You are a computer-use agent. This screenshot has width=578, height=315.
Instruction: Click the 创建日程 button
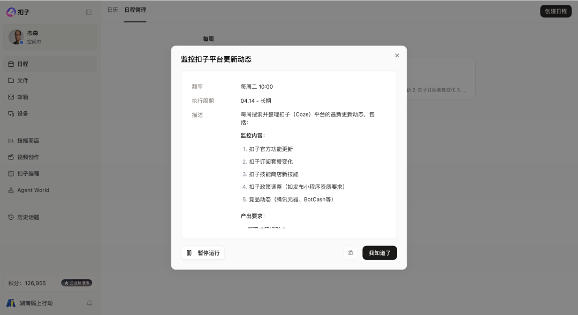(x=556, y=11)
